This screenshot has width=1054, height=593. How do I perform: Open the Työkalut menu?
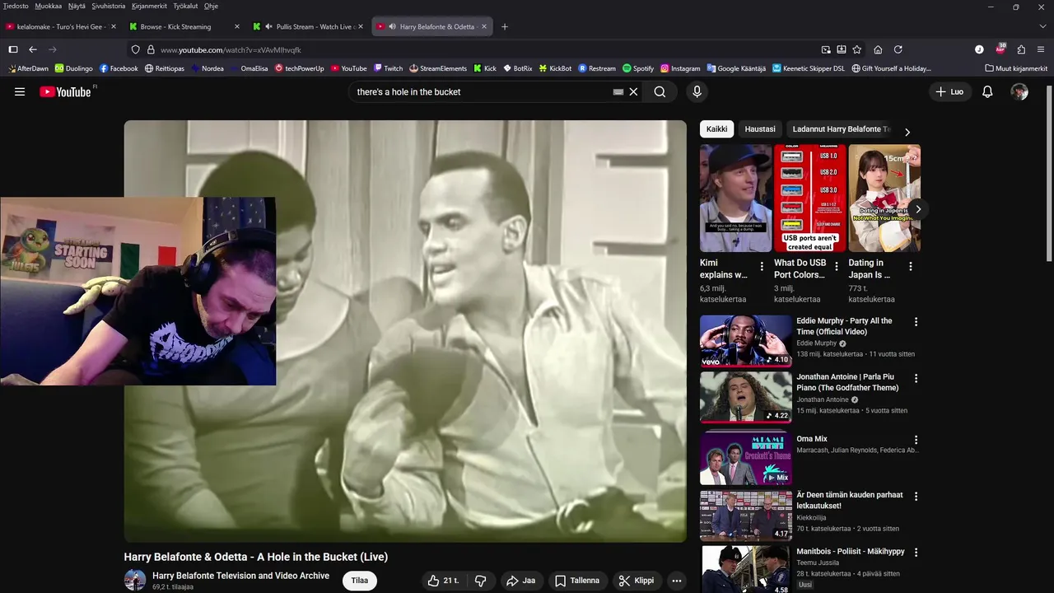click(185, 6)
